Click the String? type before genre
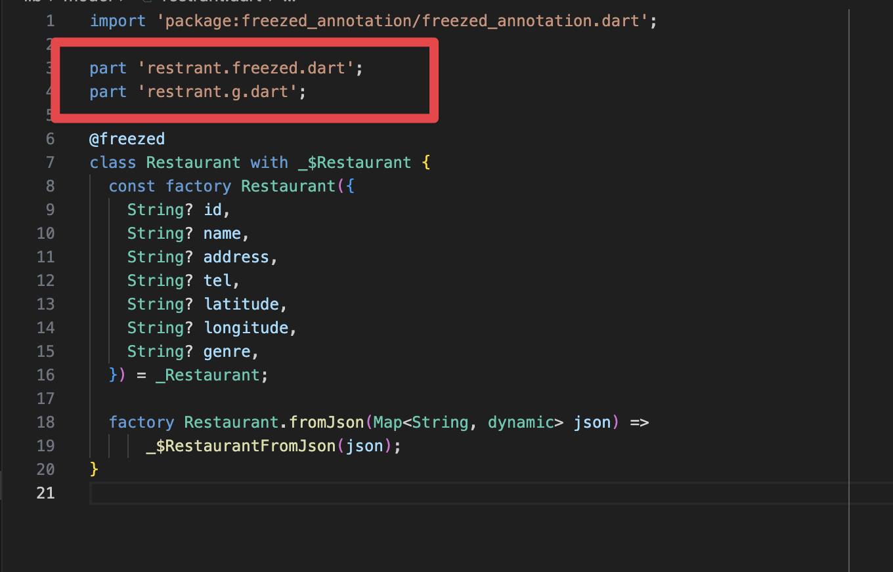Viewport: 893px width, 572px height. (x=160, y=352)
